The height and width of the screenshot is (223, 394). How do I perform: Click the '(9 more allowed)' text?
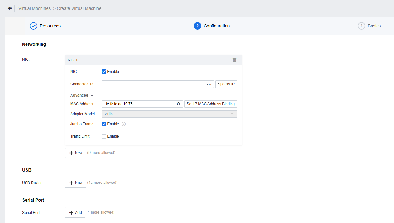pyautogui.click(x=101, y=153)
